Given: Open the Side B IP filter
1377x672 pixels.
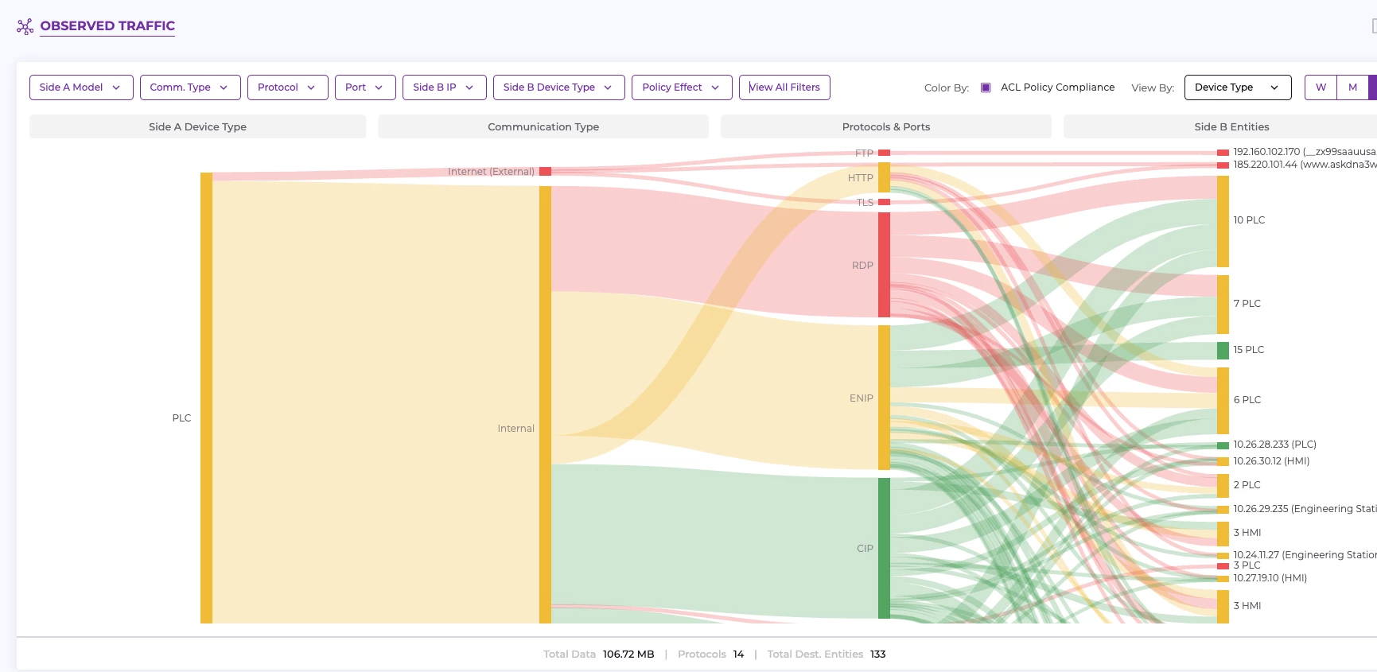Looking at the screenshot, I should coord(444,87).
